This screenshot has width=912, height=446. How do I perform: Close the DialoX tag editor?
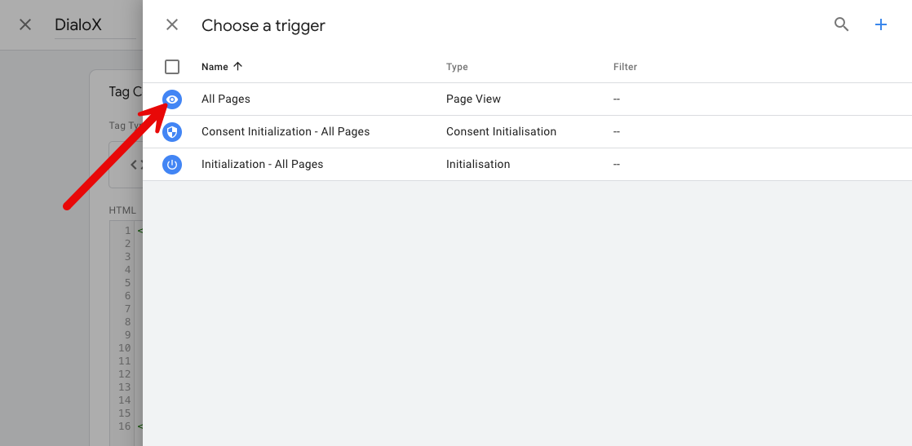(x=25, y=24)
